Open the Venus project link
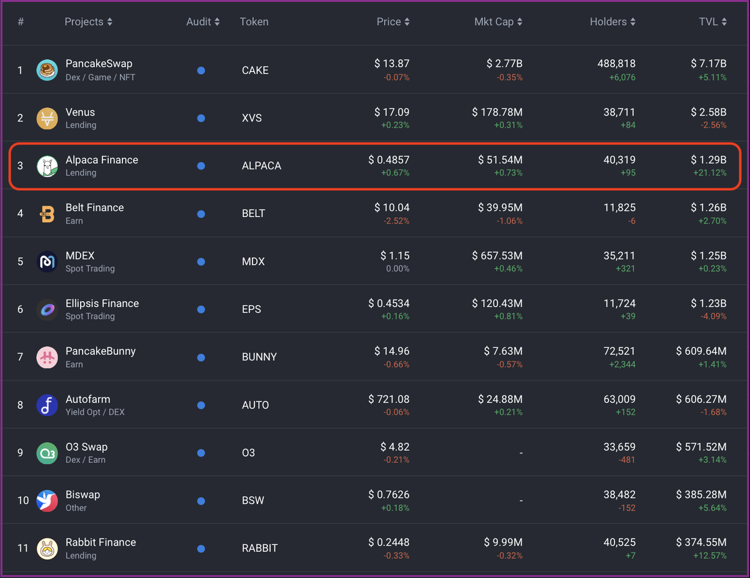The width and height of the screenshot is (750, 578). pos(80,113)
